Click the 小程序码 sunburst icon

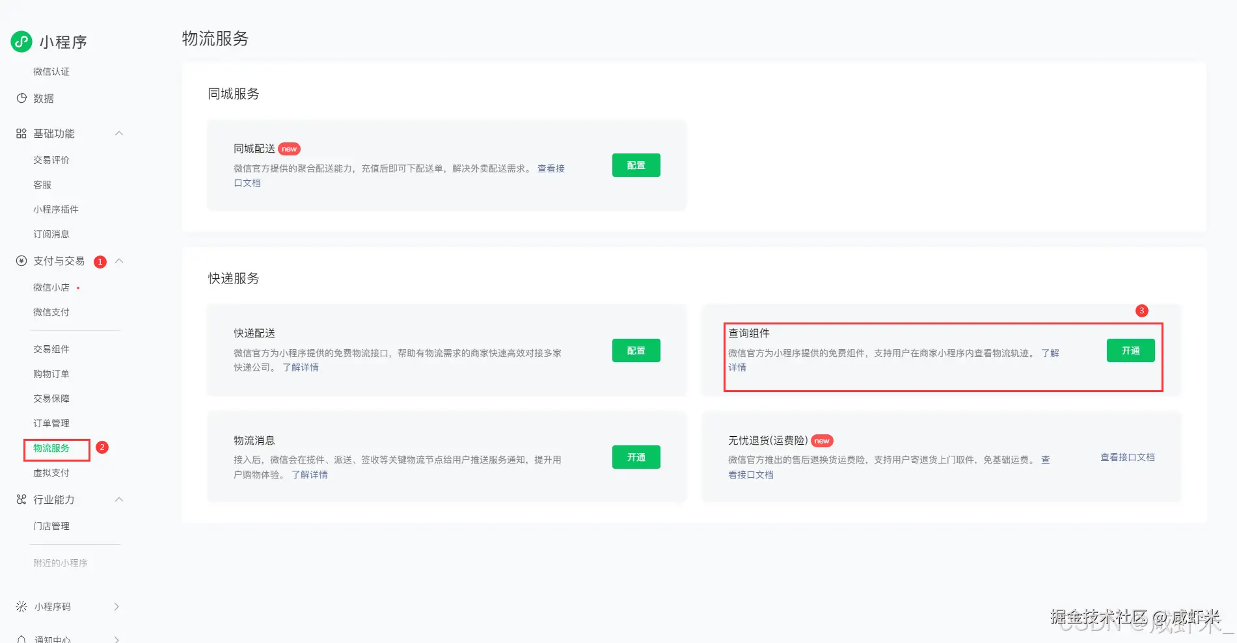[x=21, y=607]
